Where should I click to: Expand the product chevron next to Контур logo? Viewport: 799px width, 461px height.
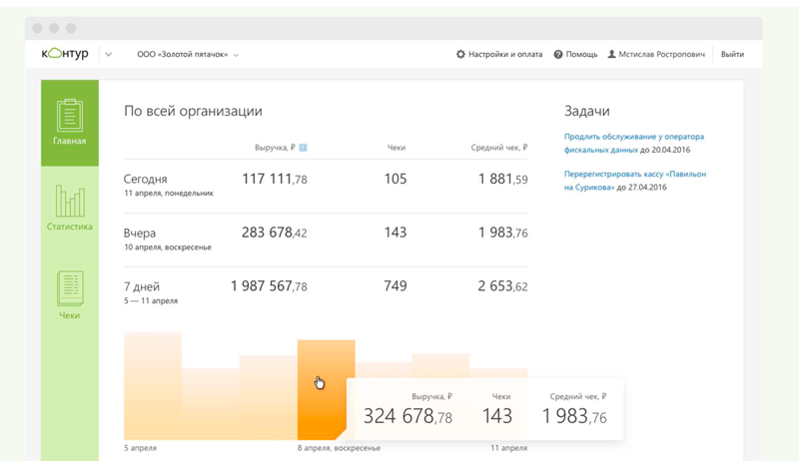[x=109, y=55]
